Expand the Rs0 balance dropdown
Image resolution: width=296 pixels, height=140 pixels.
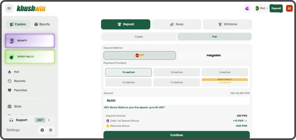pos(262,8)
